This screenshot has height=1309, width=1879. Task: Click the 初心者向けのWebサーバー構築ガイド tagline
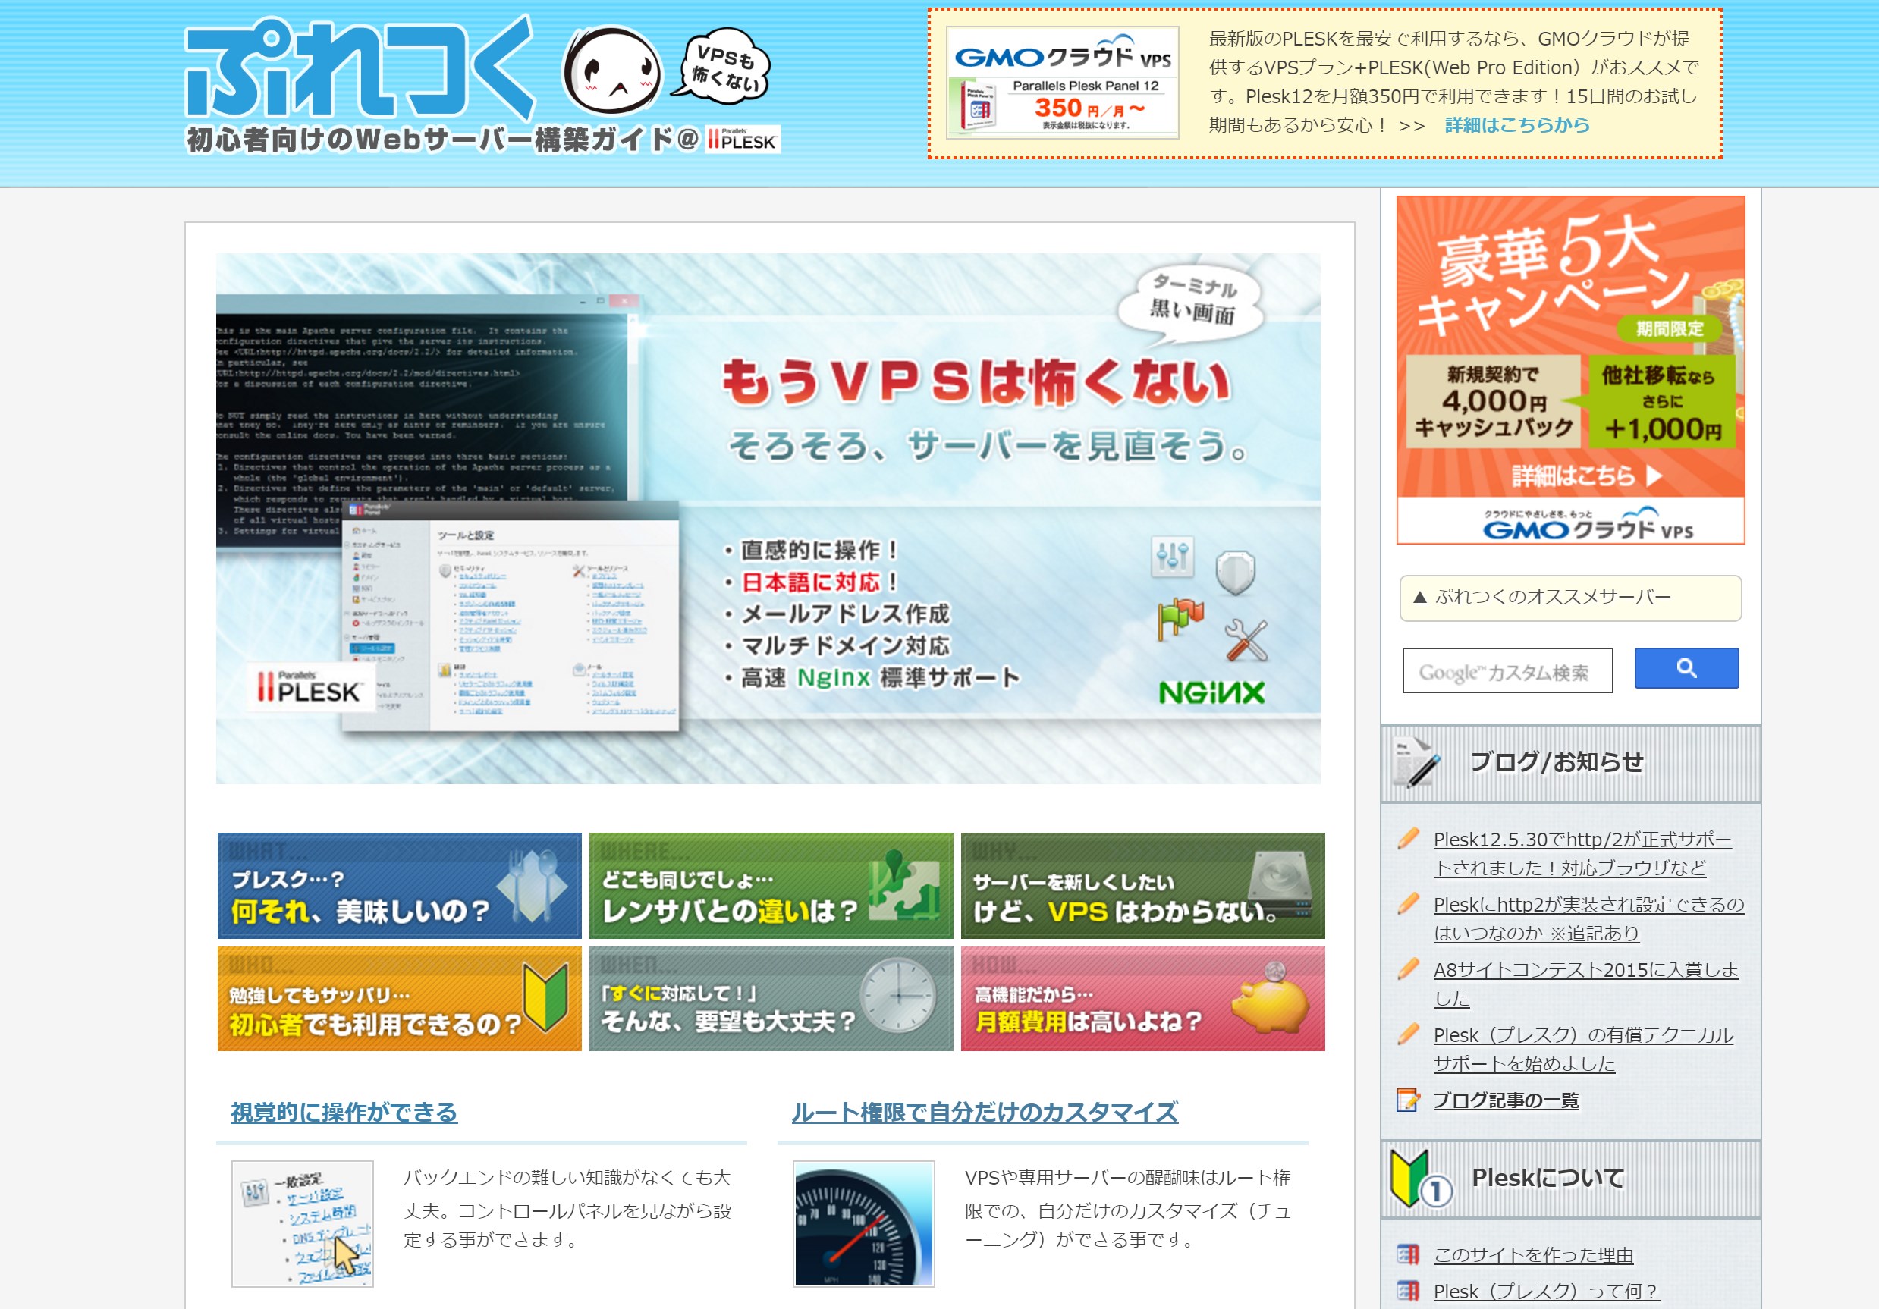click(x=442, y=140)
